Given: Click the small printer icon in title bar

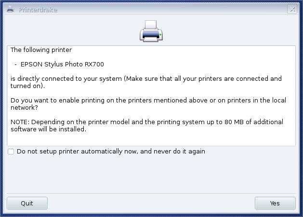Looking at the screenshot, I should (10, 9).
